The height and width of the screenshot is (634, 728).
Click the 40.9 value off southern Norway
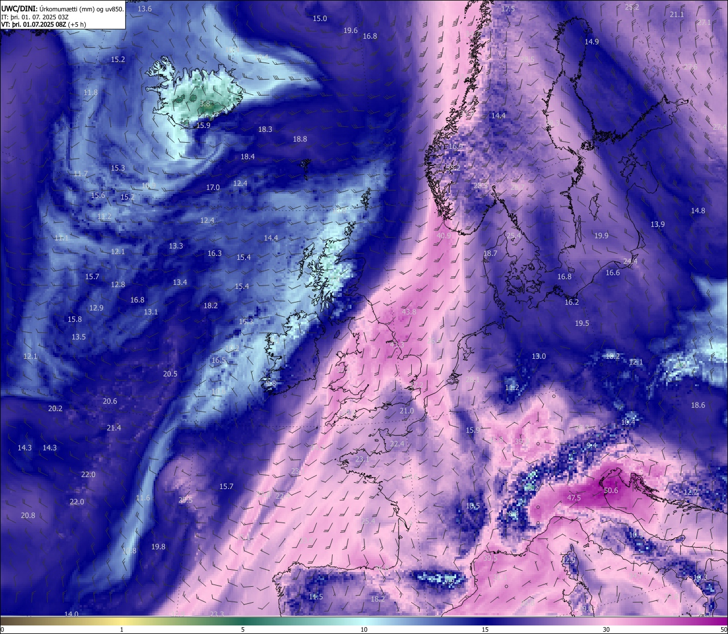[x=444, y=235]
